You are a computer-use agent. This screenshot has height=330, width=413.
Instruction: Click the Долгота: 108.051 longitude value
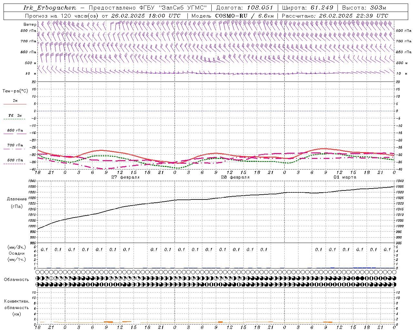coord(244,8)
